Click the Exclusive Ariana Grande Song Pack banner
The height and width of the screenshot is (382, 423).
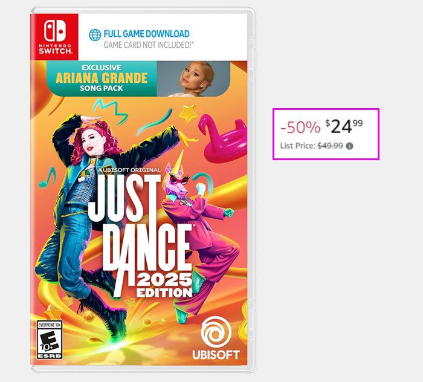pyautogui.click(x=138, y=79)
